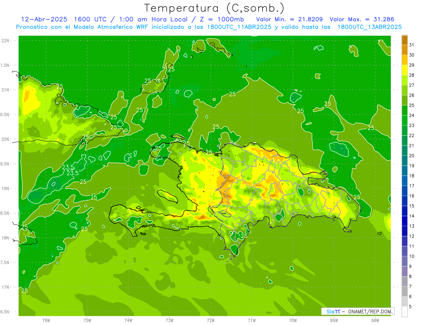Click the '1800UTC_13ABR2025' valid-until time
This screenshot has height=325, width=421.
[369, 27]
